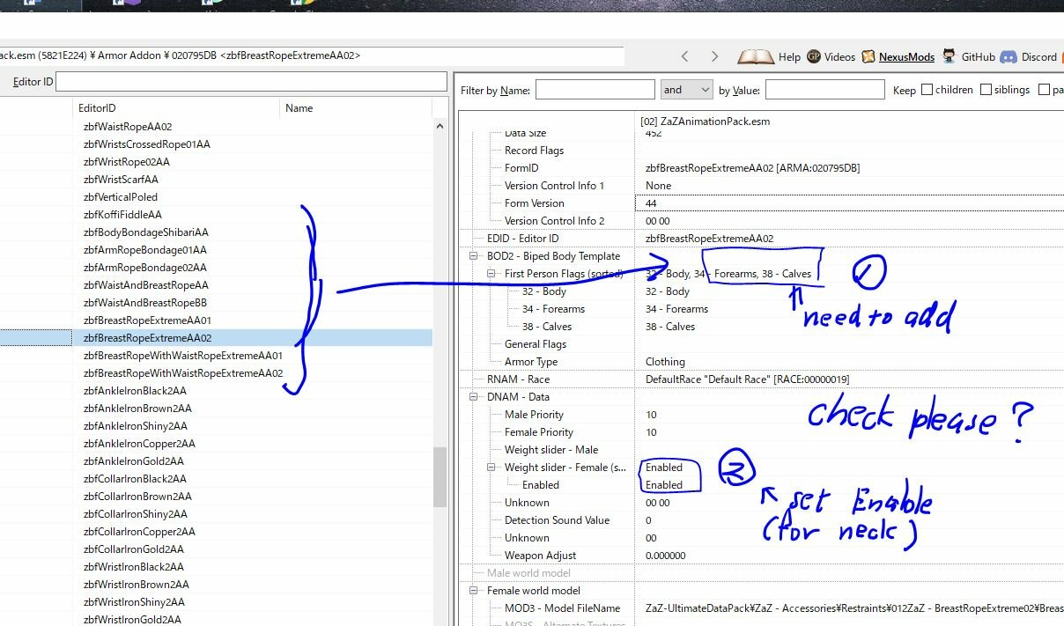
Task: Select zbfBreastRopeExtremeAA01 record
Action: pos(147,320)
